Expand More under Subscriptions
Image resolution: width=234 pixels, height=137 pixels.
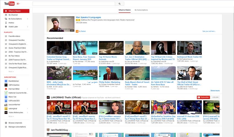coord(11,116)
